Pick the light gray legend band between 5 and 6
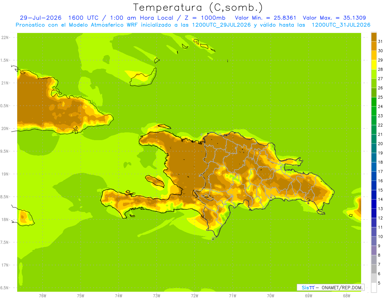This screenshot has height=300, width=389. coord(374,279)
